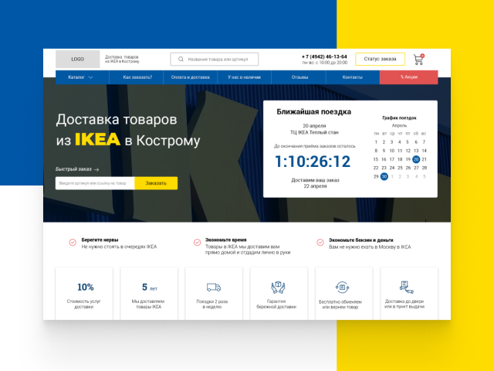Screen dimensions: 494x371
Task: Click the arrow next to Быстрый заказ
Action: pos(96,169)
